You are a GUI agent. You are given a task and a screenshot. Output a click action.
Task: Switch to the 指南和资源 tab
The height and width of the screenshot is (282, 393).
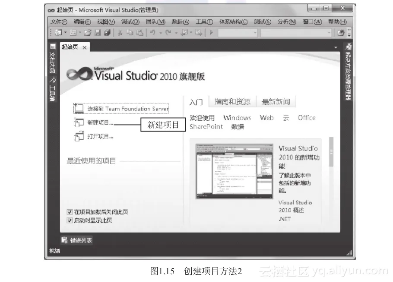232,102
